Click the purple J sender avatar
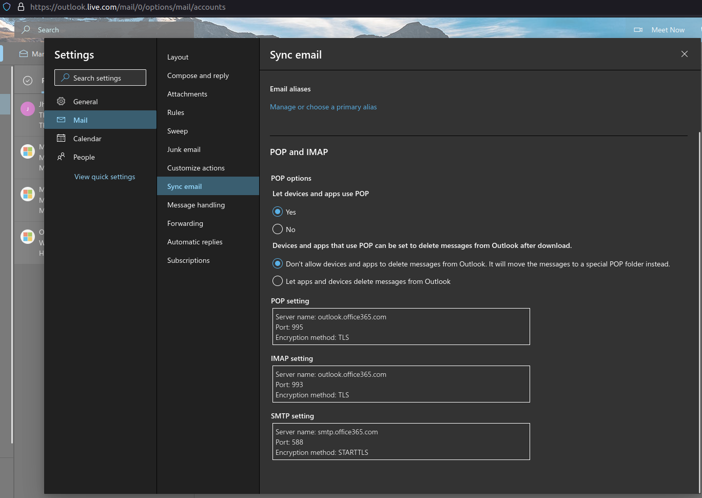The image size is (702, 498). 28,108
